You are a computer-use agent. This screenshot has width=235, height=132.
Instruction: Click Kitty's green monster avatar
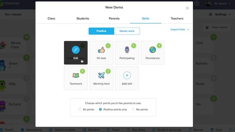3,86
